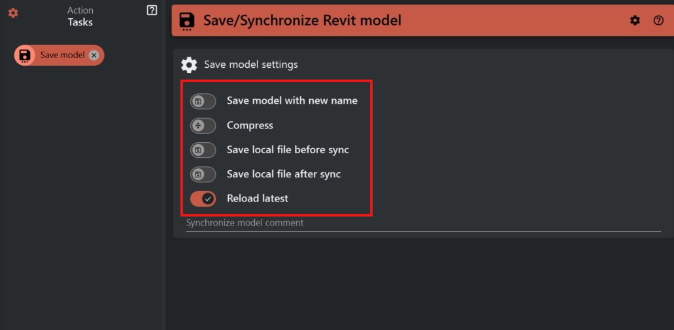Click the Save model settings heading

(251, 65)
